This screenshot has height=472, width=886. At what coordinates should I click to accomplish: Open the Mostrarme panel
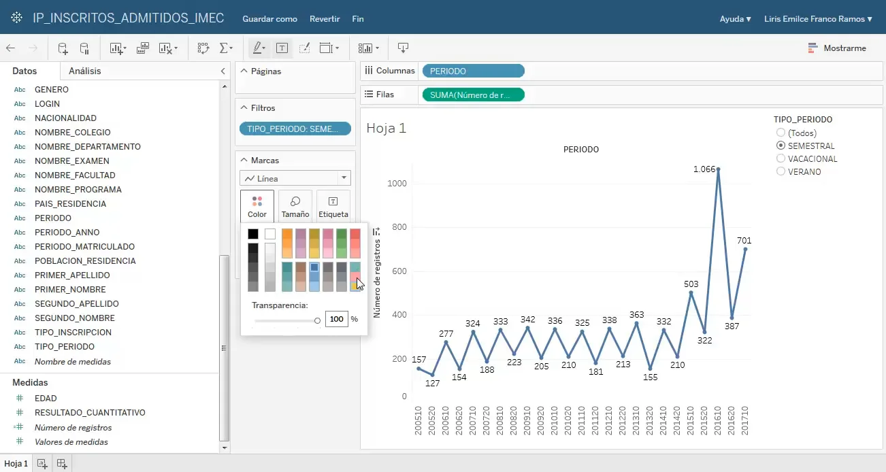tap(837, 48)
